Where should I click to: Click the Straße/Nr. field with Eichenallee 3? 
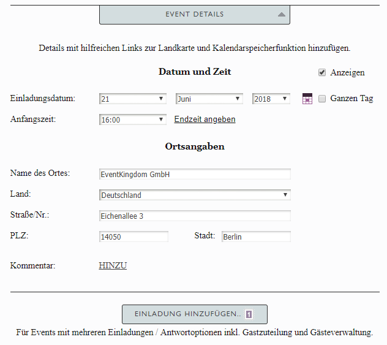(x=195, y=216)
